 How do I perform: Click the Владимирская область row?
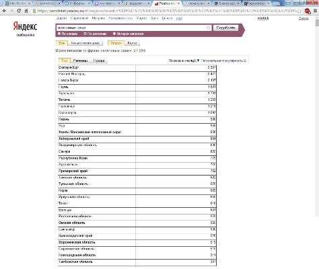pyautogui.click(x=137, y=145)
